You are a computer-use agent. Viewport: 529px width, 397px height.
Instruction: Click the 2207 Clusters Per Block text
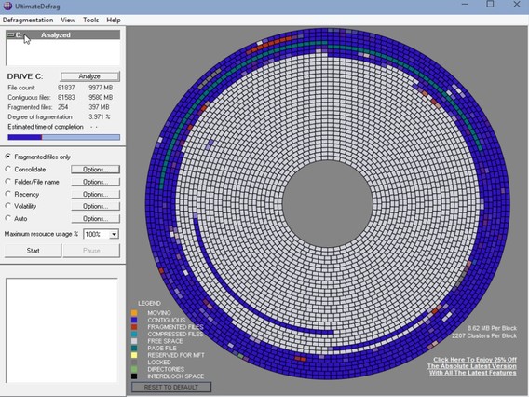[x=484, y=335]
